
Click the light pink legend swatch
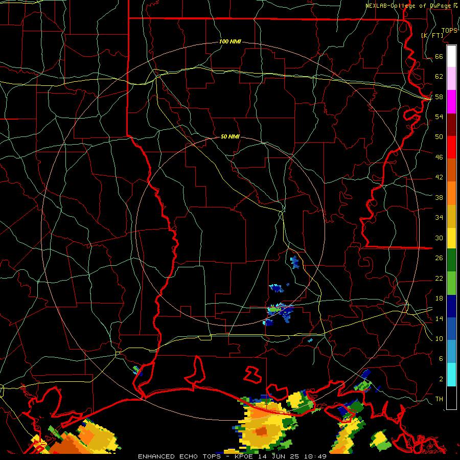[451, 79]
